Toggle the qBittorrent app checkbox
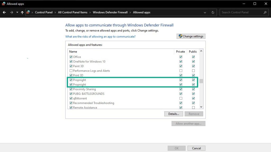The width and height of the screenshot is (271, 152). point(71,98)
